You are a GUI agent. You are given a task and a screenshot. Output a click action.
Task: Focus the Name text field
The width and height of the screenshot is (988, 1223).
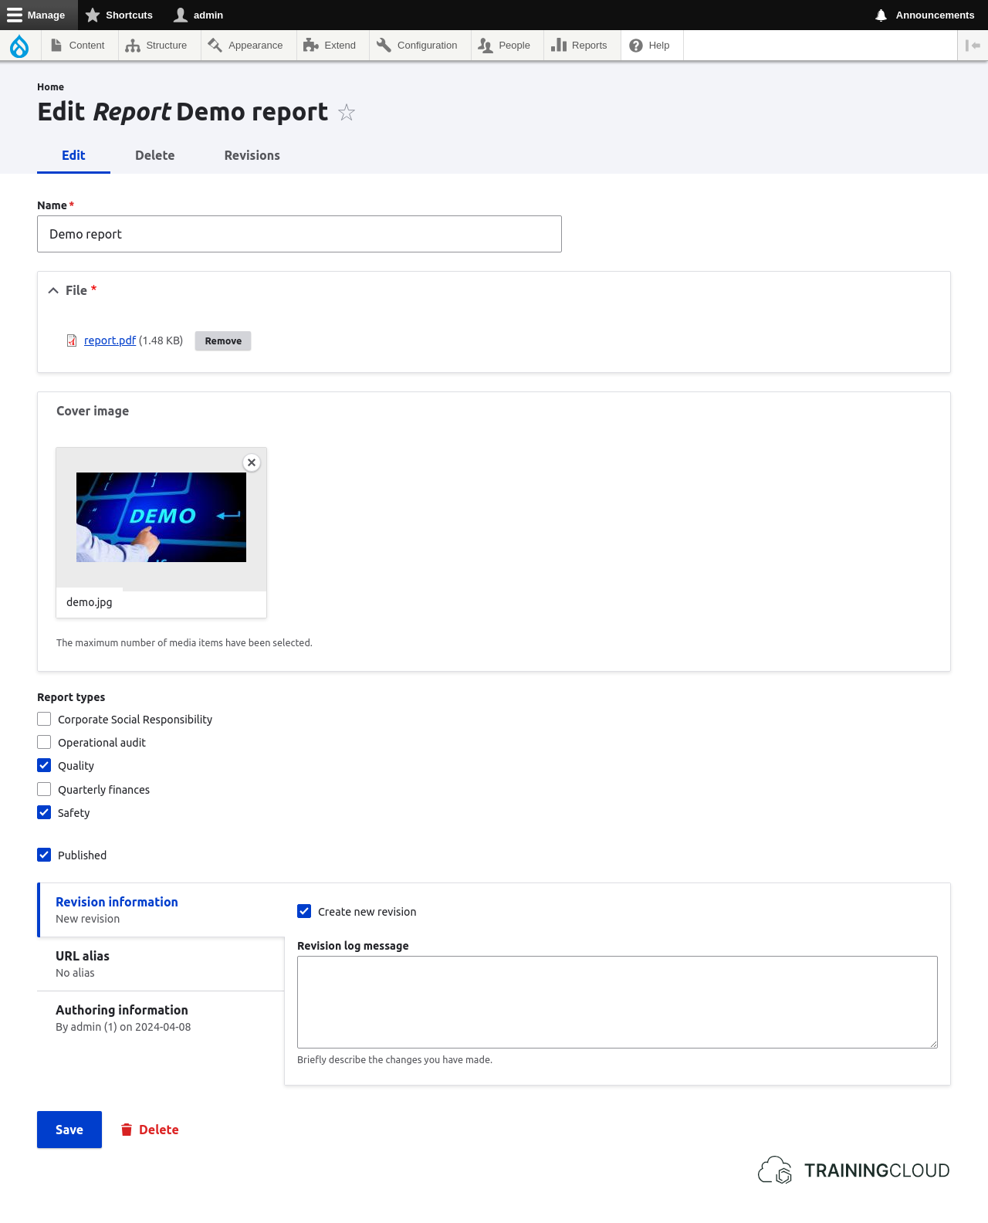click(299, 234)
